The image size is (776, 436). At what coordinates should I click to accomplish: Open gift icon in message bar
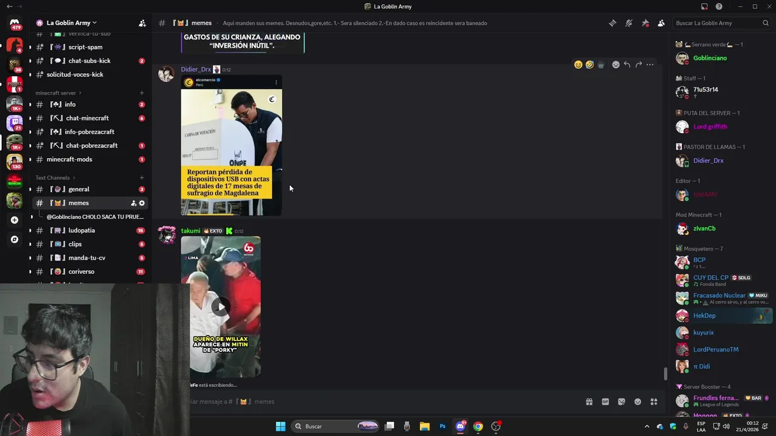tap(589, 401)
